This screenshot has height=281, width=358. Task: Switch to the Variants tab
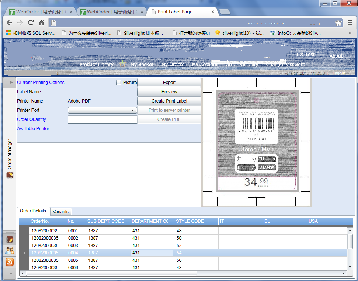coord(60,212)
